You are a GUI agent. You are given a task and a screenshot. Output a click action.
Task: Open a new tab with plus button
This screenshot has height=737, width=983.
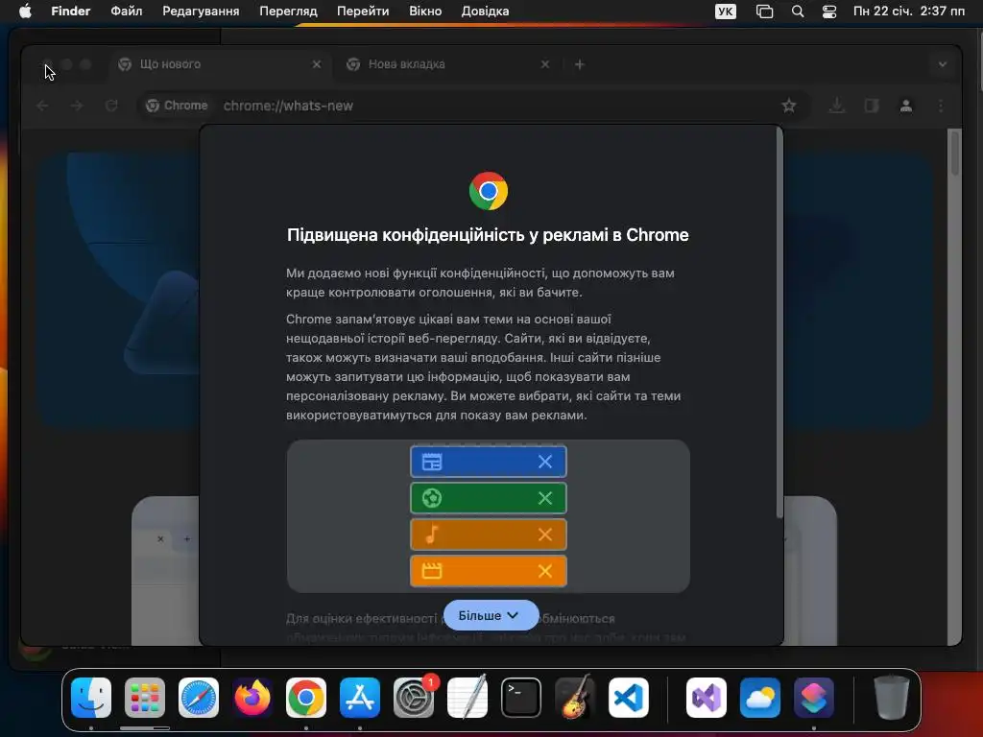[579, 64]
